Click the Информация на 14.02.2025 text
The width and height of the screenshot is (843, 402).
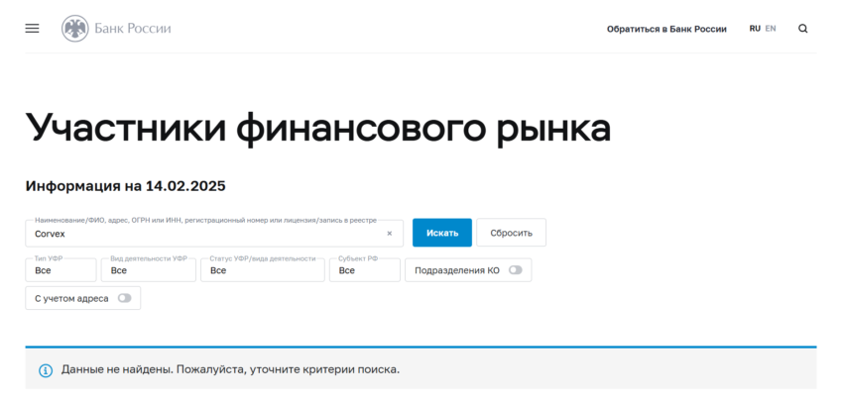(x=125, y=187)
